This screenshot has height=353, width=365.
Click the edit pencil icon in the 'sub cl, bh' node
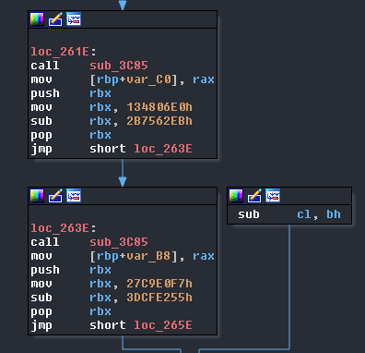pos(254,196)
